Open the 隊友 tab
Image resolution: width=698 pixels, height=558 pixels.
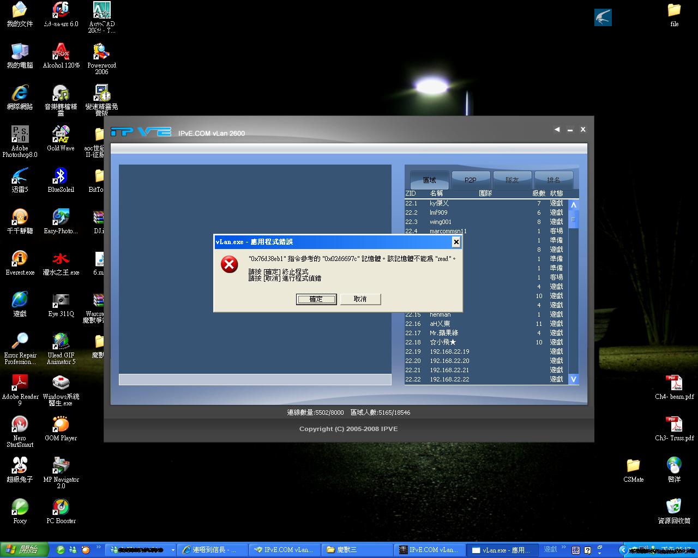tap(512, 180)
